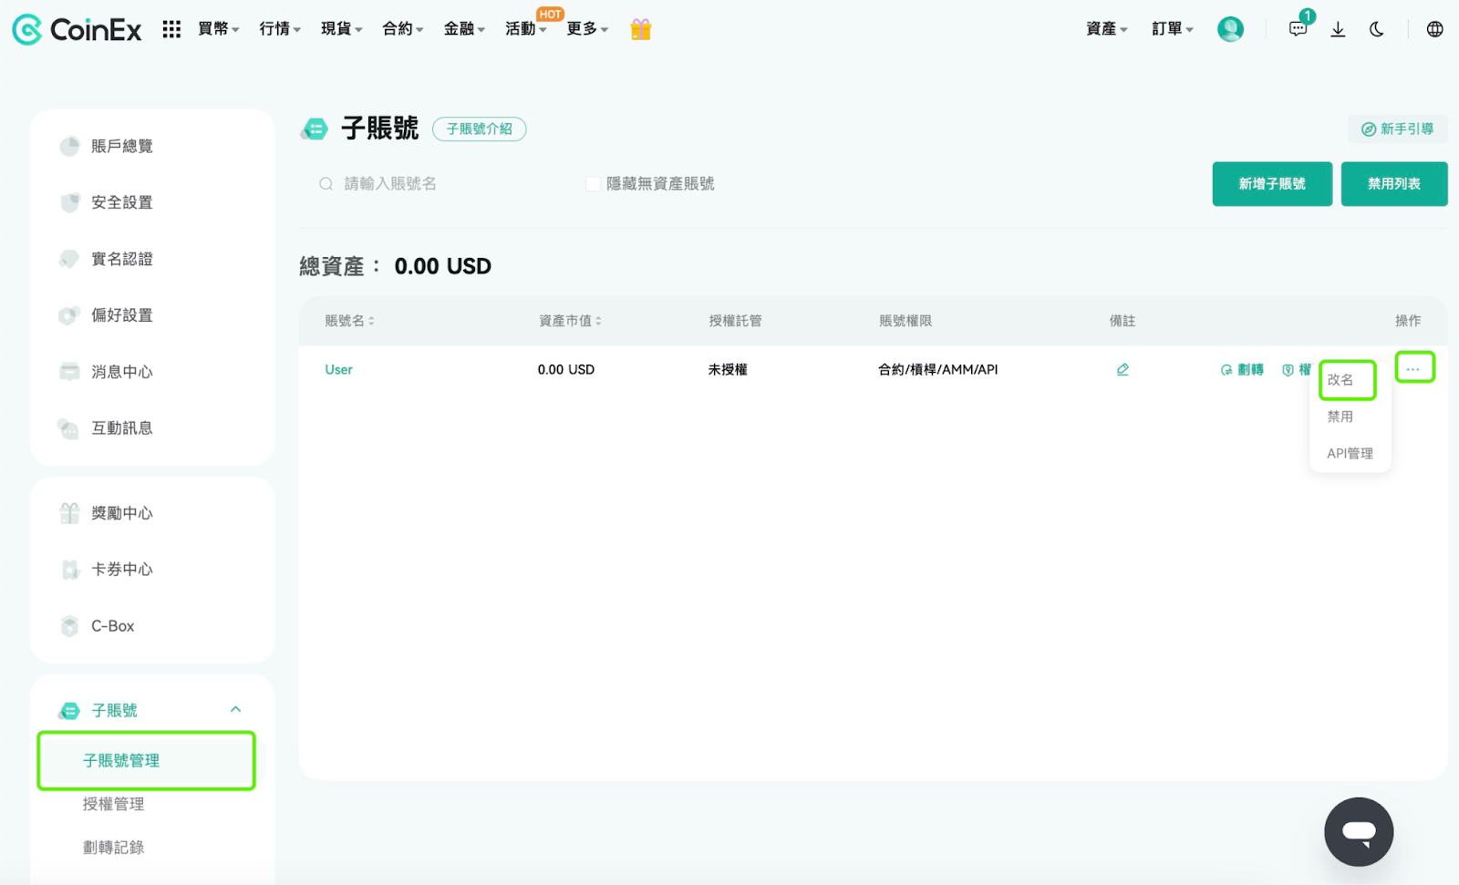Click the gift box icon
The width and height of the screenshot is (1459, 885).
(641, 29)
